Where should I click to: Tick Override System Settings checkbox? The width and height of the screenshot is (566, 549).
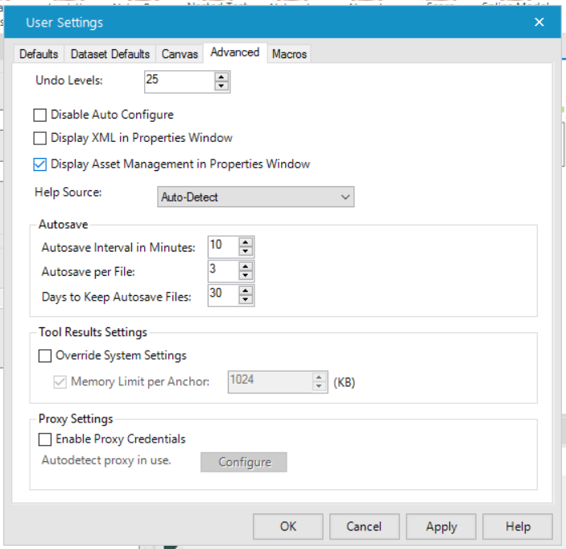click(x=45, y=356)
